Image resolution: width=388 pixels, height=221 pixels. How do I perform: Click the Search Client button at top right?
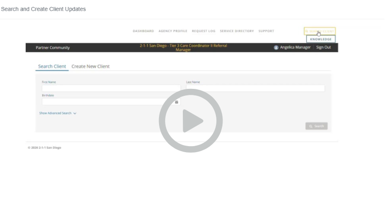coord(320,31)
